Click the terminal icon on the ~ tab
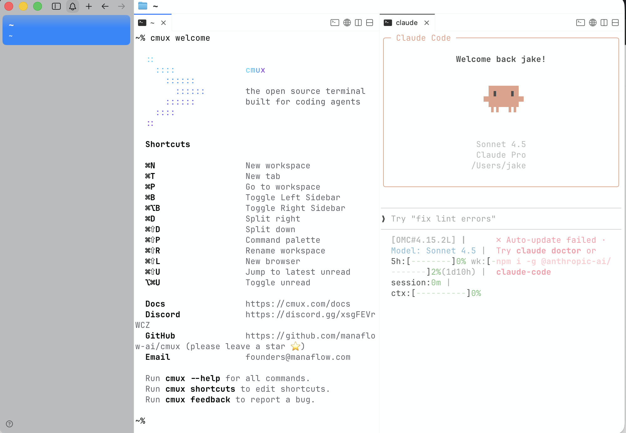 pyautogui.click(x=142, y=23)
